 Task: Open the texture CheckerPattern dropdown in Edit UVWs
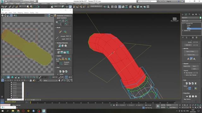pos(64,16)
